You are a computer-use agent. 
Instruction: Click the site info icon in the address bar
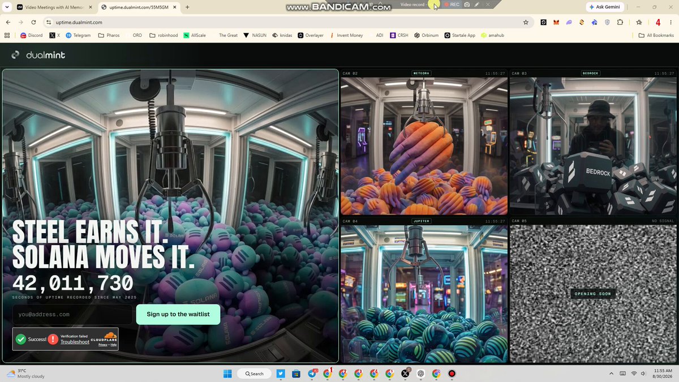49,22
